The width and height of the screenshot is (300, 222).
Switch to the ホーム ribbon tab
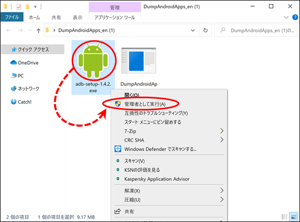pos(35,18)
